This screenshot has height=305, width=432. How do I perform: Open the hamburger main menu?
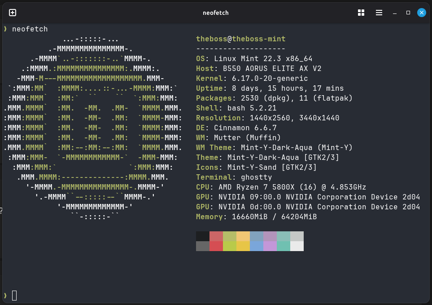pos(379,13)
